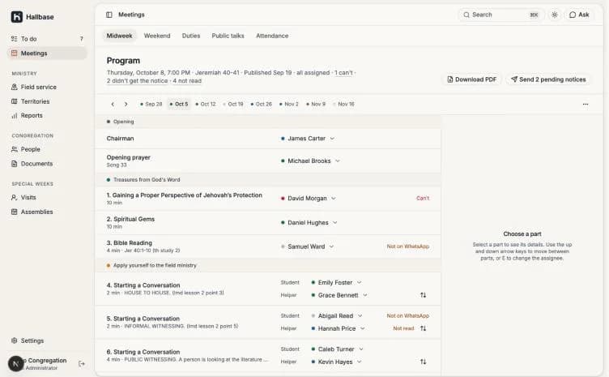The width and height of the screenshot is (609, 377).
Task: Click the Can't label on David Morgan row
Action: click(423, 198)
